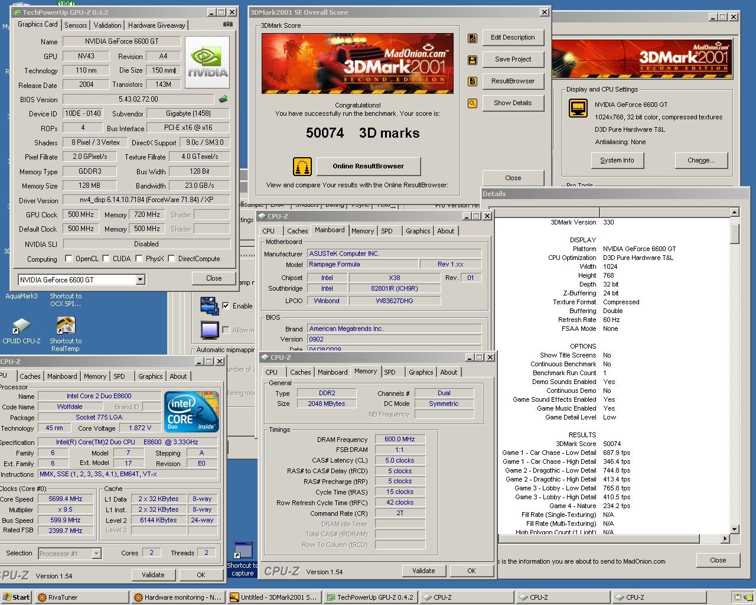Click the icon left of Online ResultBrowser

pos(302,166)
